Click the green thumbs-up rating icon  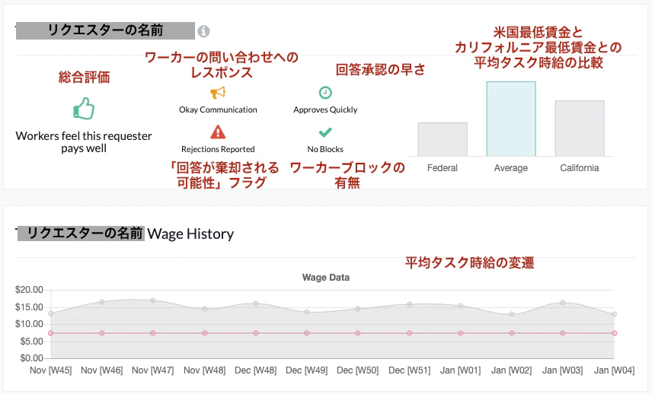click(84, 108)
